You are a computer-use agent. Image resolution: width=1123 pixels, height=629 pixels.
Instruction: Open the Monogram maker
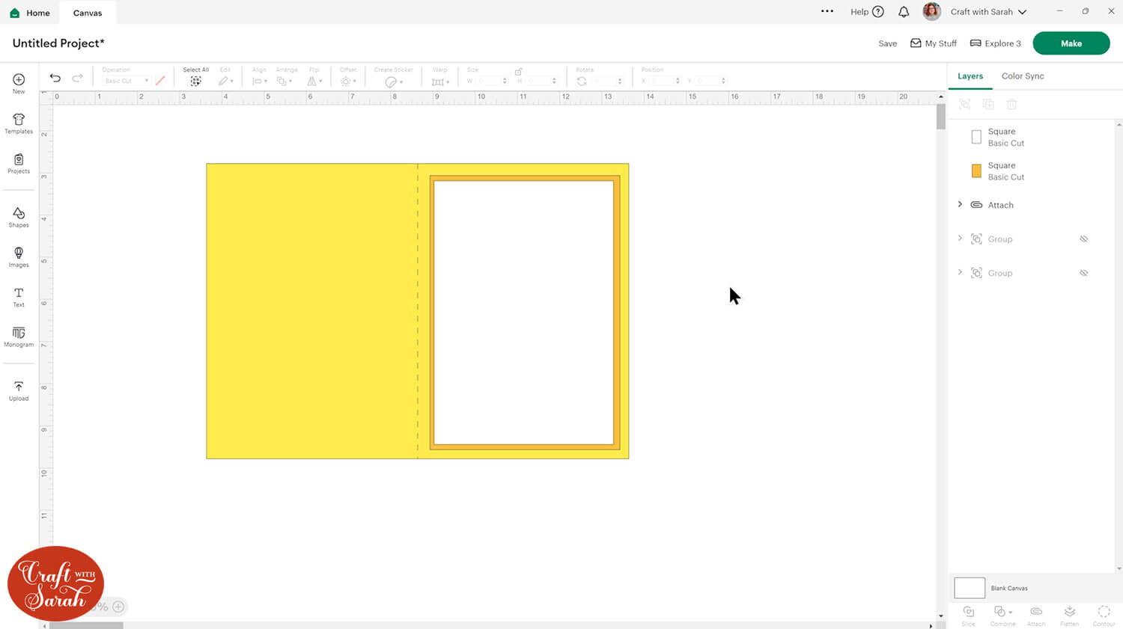[x=19, y=337]
